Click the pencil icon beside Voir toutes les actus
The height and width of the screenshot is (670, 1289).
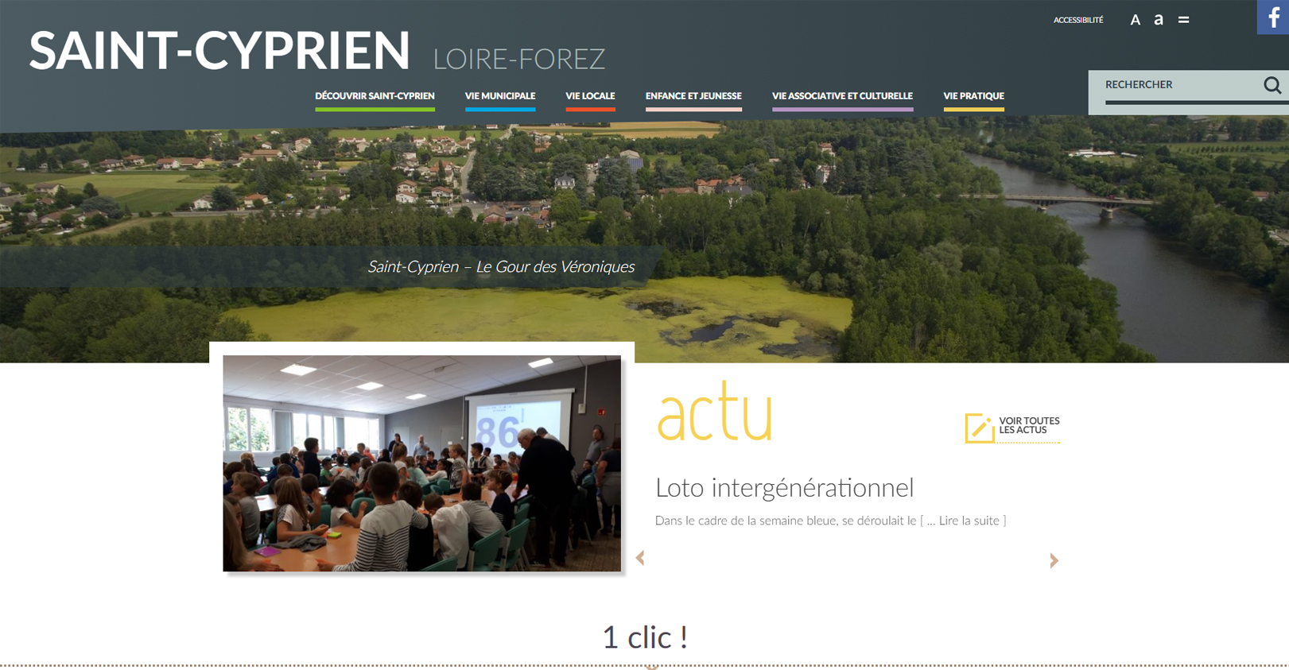pos(979,428)
